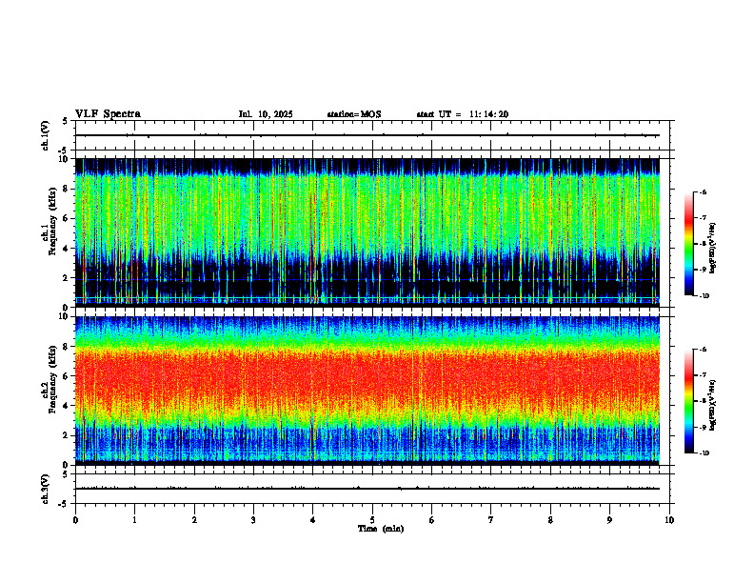Click the 10 minute tick label
The width and height of the screenshot is (754, 583).
(x=669, y=520)
